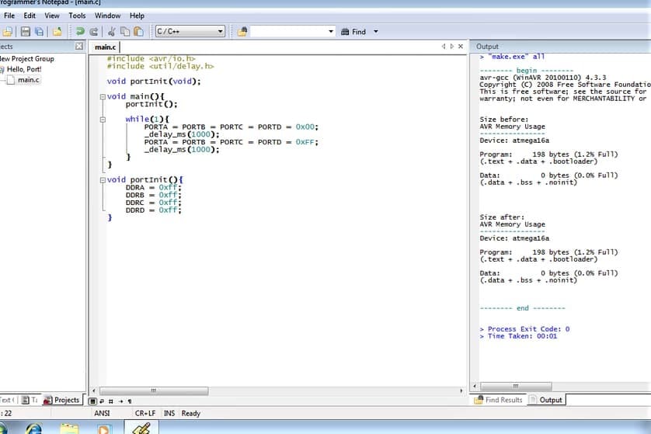Toggle the right-arrow whitespace footer button
Viewport: 651px width, 434px height.
pos(120,401)
